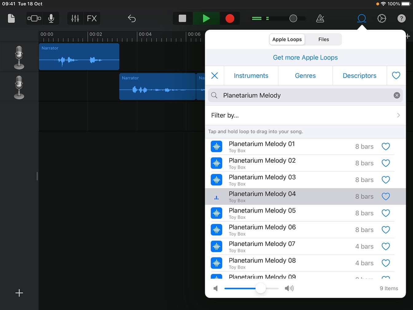Favorite Planetarium Melody 01
The image size is (413, 310).
[x=386, y=147]
